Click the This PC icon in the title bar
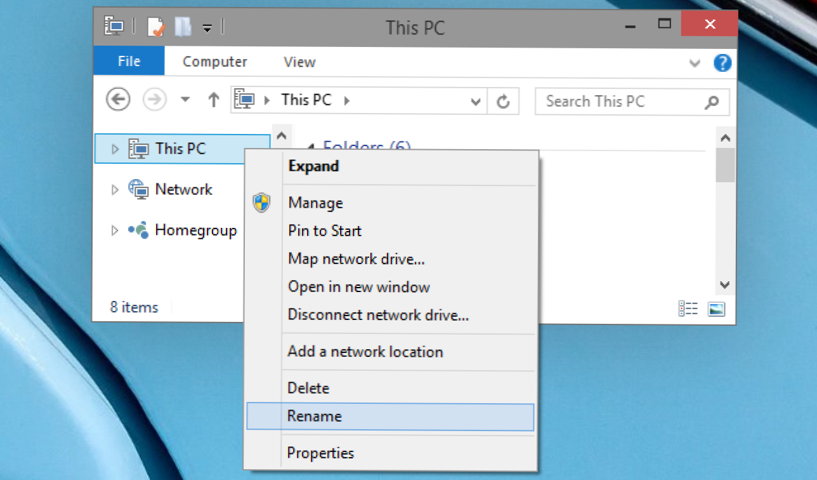This screenshot has height=480, width=817. click(114, 26)
